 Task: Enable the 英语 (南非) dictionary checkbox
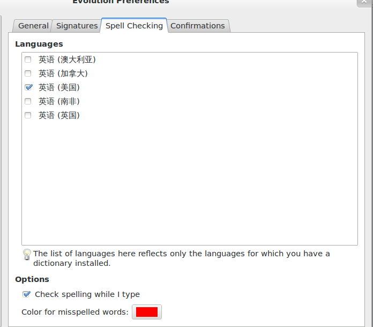click(x=28, y=101)
